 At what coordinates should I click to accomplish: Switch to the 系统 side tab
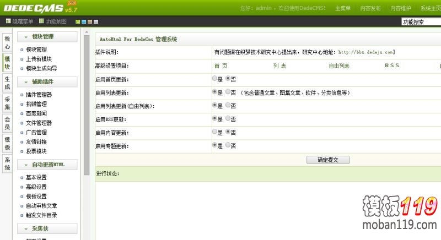(x=7, y=163)
